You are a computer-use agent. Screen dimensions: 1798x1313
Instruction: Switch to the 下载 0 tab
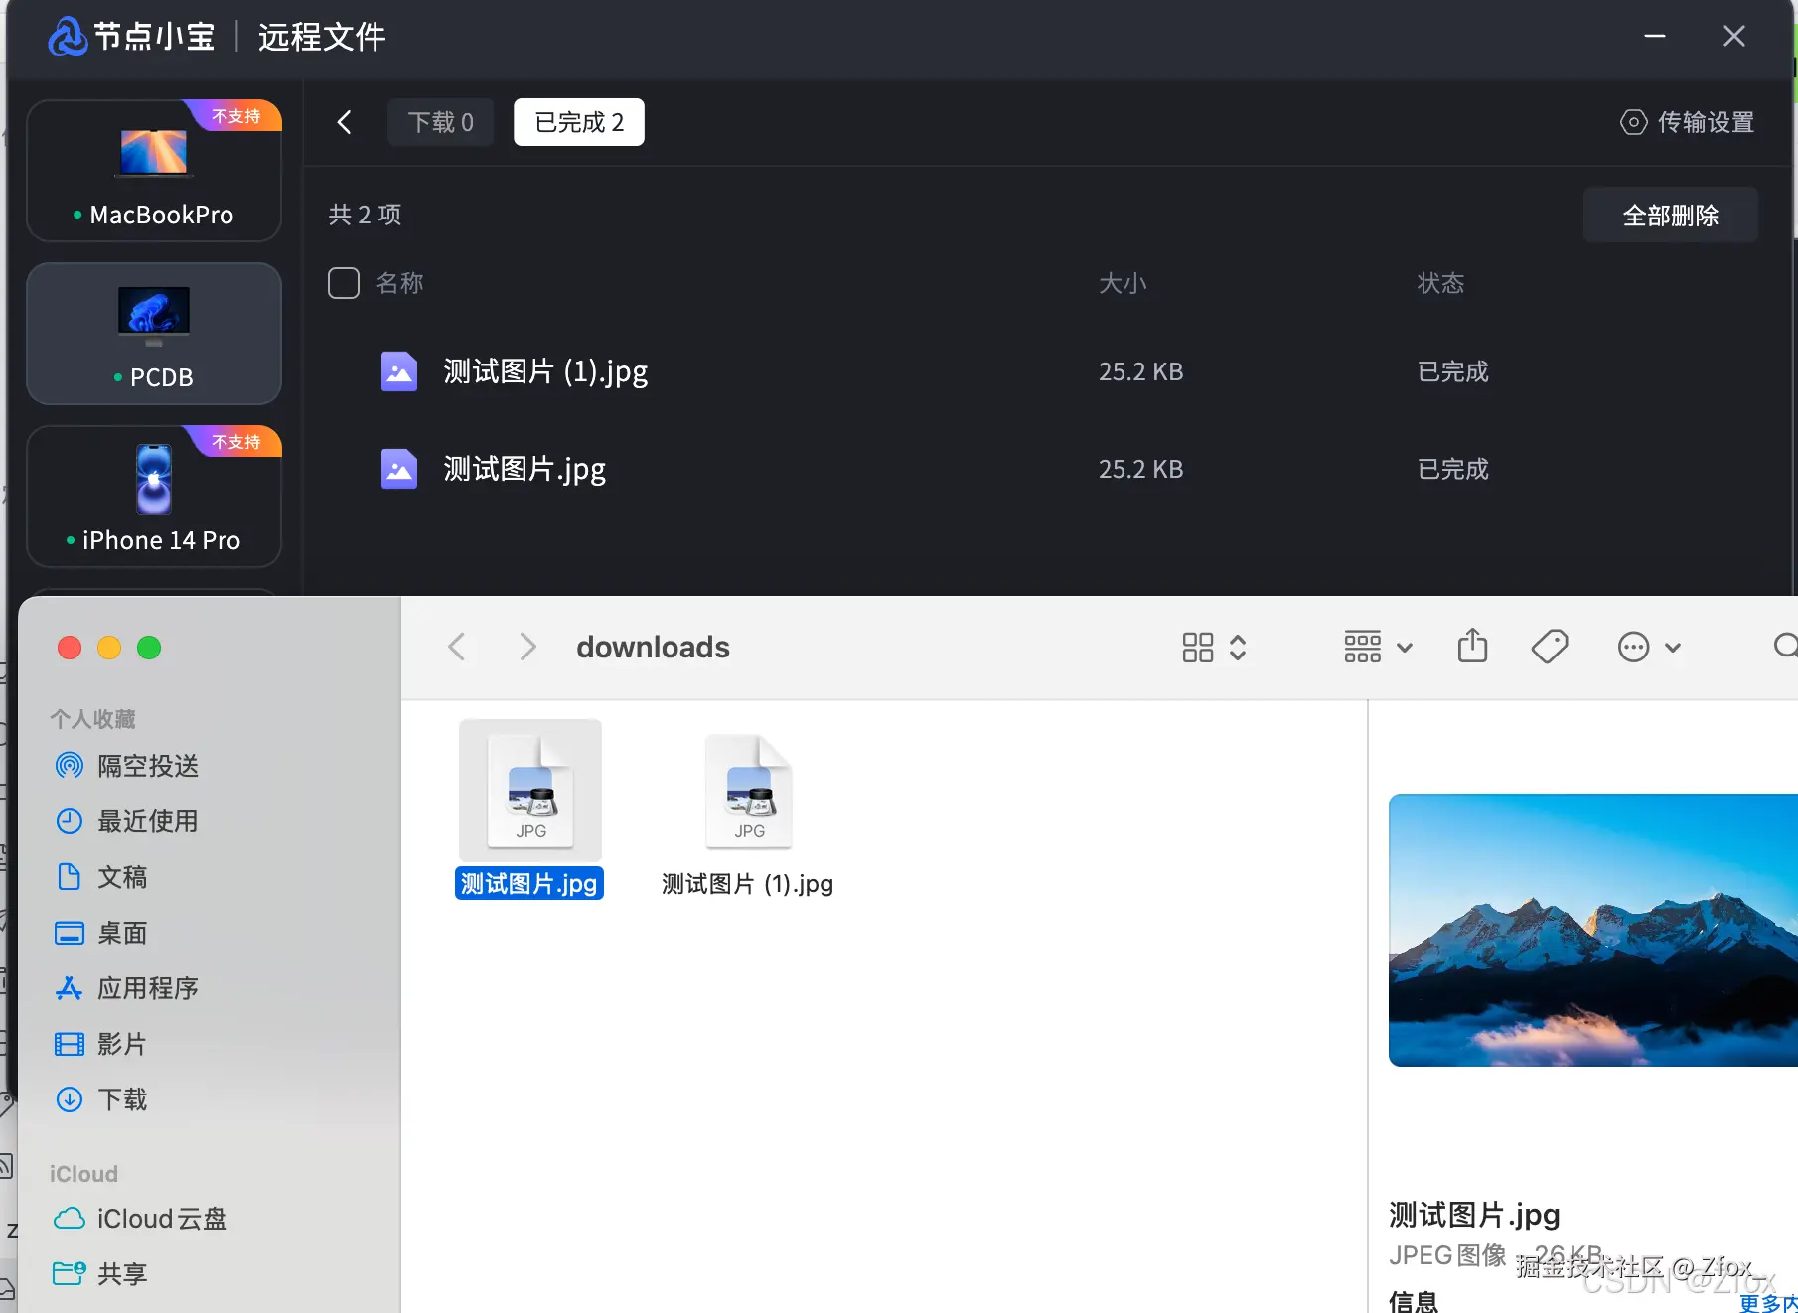click(440, 121)
